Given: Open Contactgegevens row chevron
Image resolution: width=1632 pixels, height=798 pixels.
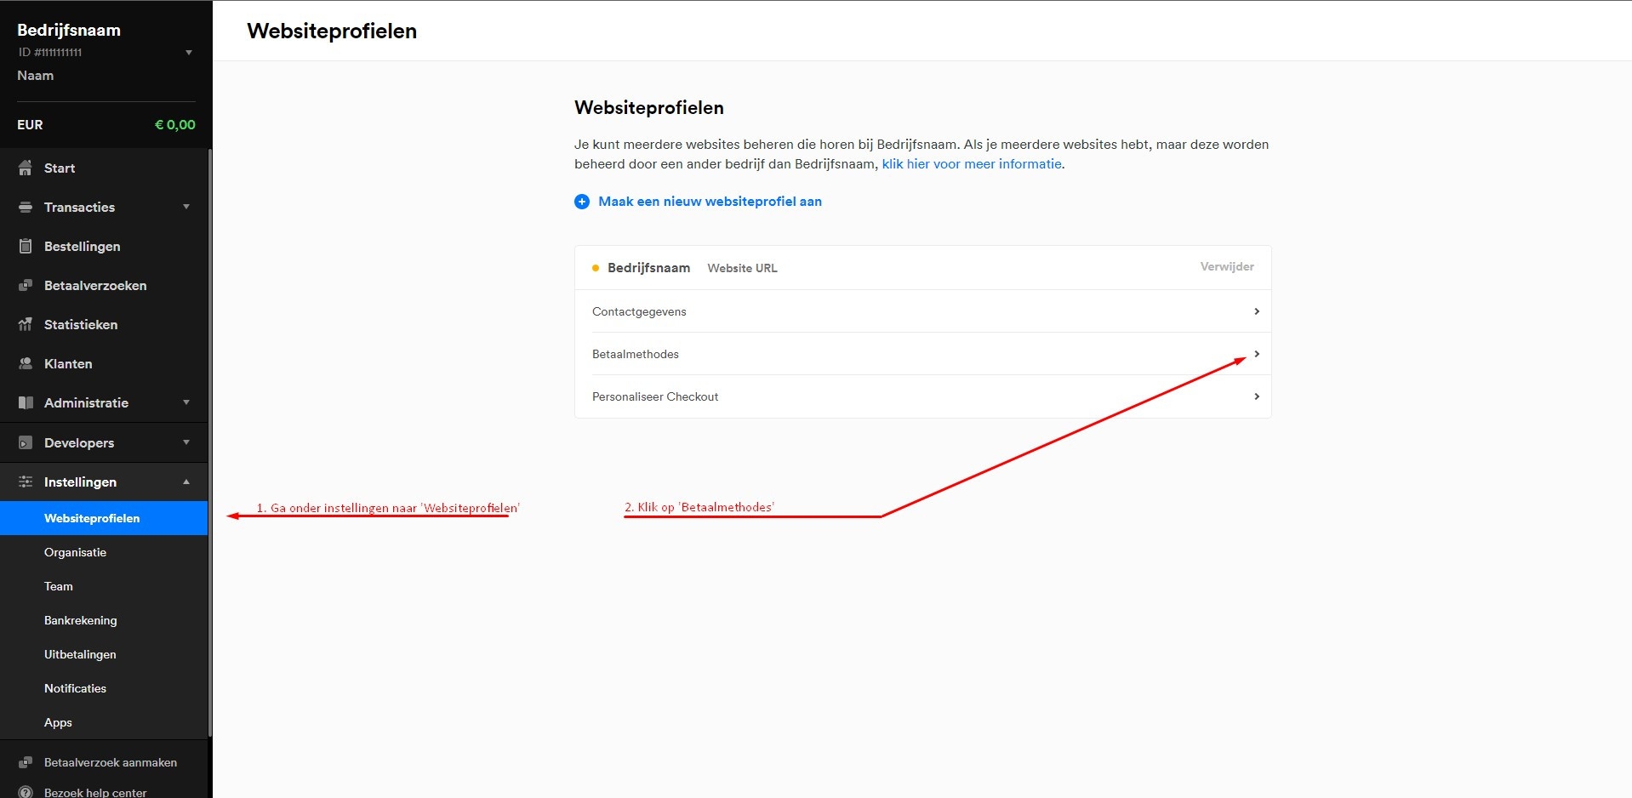Looking at the screenshot, I should pos(1257,311).
